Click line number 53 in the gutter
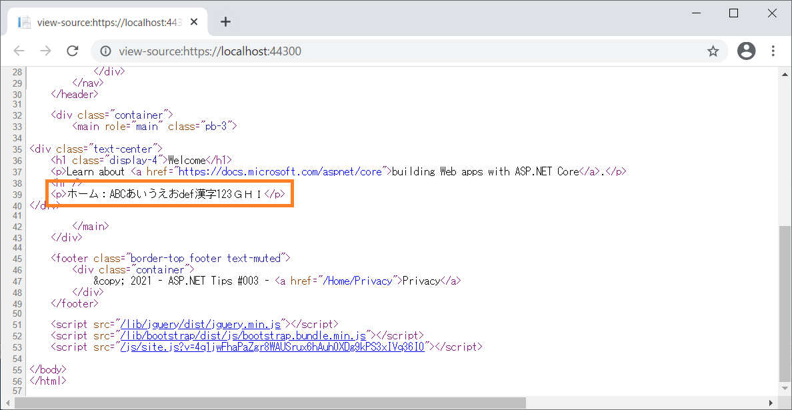Viewport: 792px width, 410px height. [16, 347]
